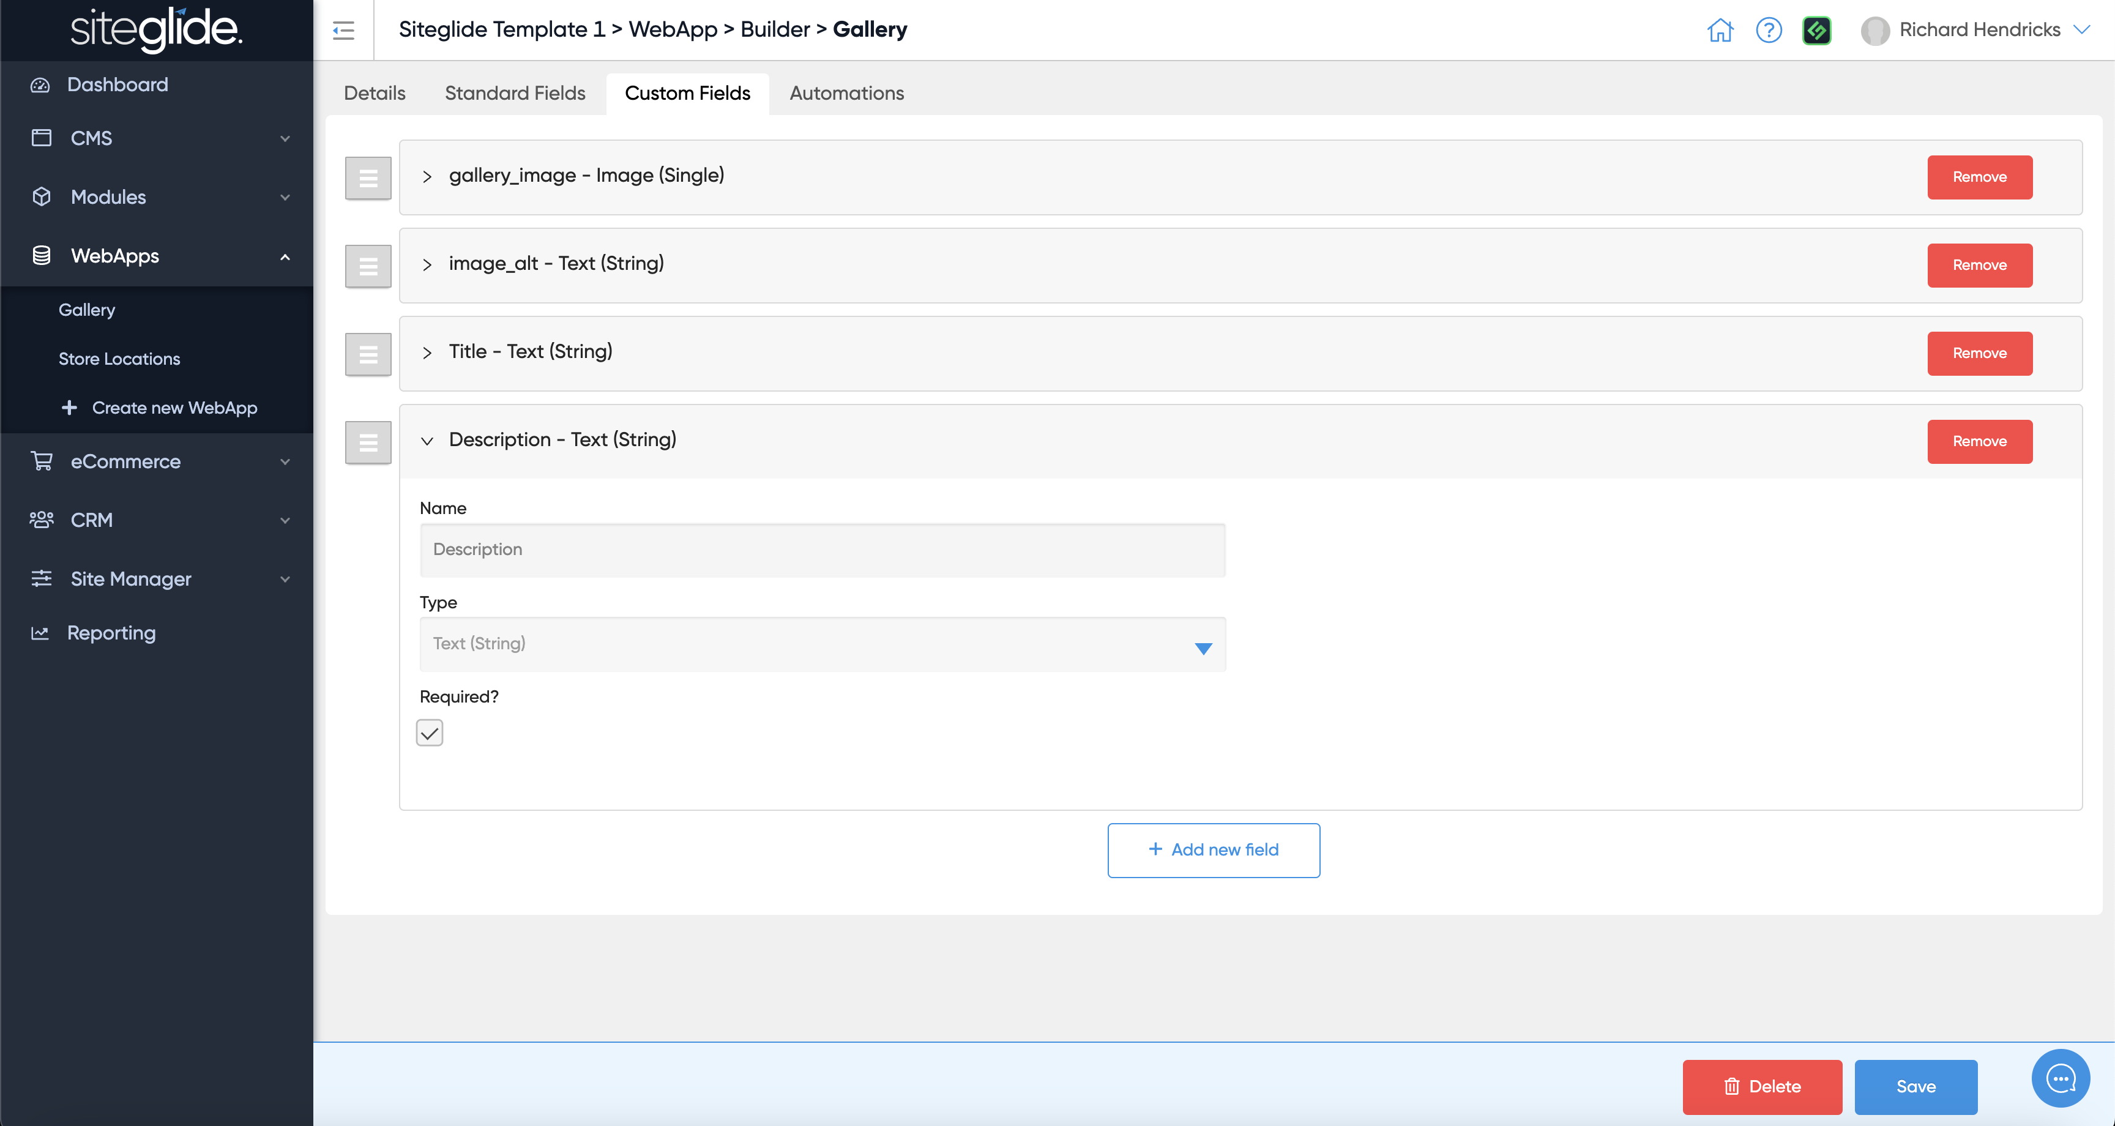Click Add new field button
Viewport: 2115px width, 1126px height.
1214,850
